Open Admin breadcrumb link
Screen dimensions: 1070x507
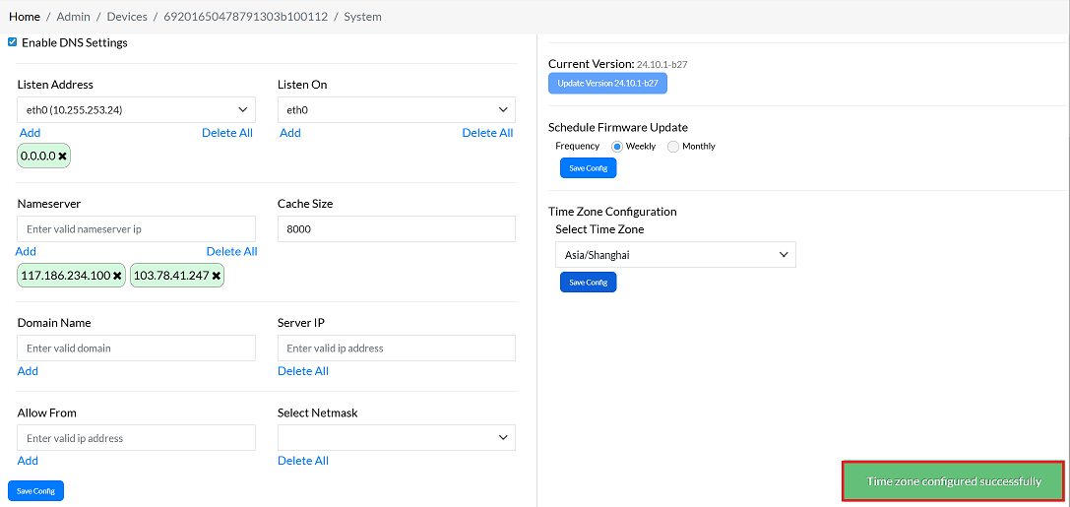pyautogui.click(x=74, y=17)
